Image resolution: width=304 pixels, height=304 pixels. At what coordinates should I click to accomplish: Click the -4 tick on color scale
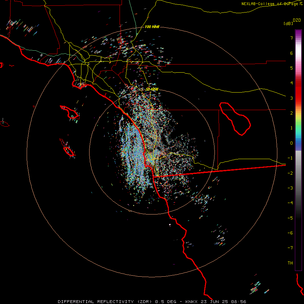[290, 203]
